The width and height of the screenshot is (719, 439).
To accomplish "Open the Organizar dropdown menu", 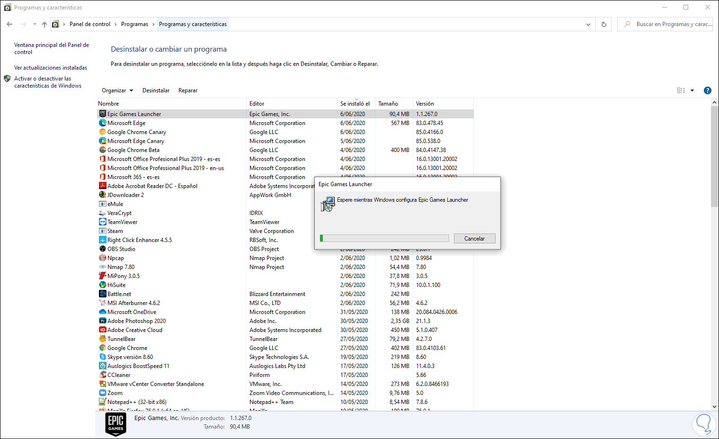I will [x=117, y=90].
